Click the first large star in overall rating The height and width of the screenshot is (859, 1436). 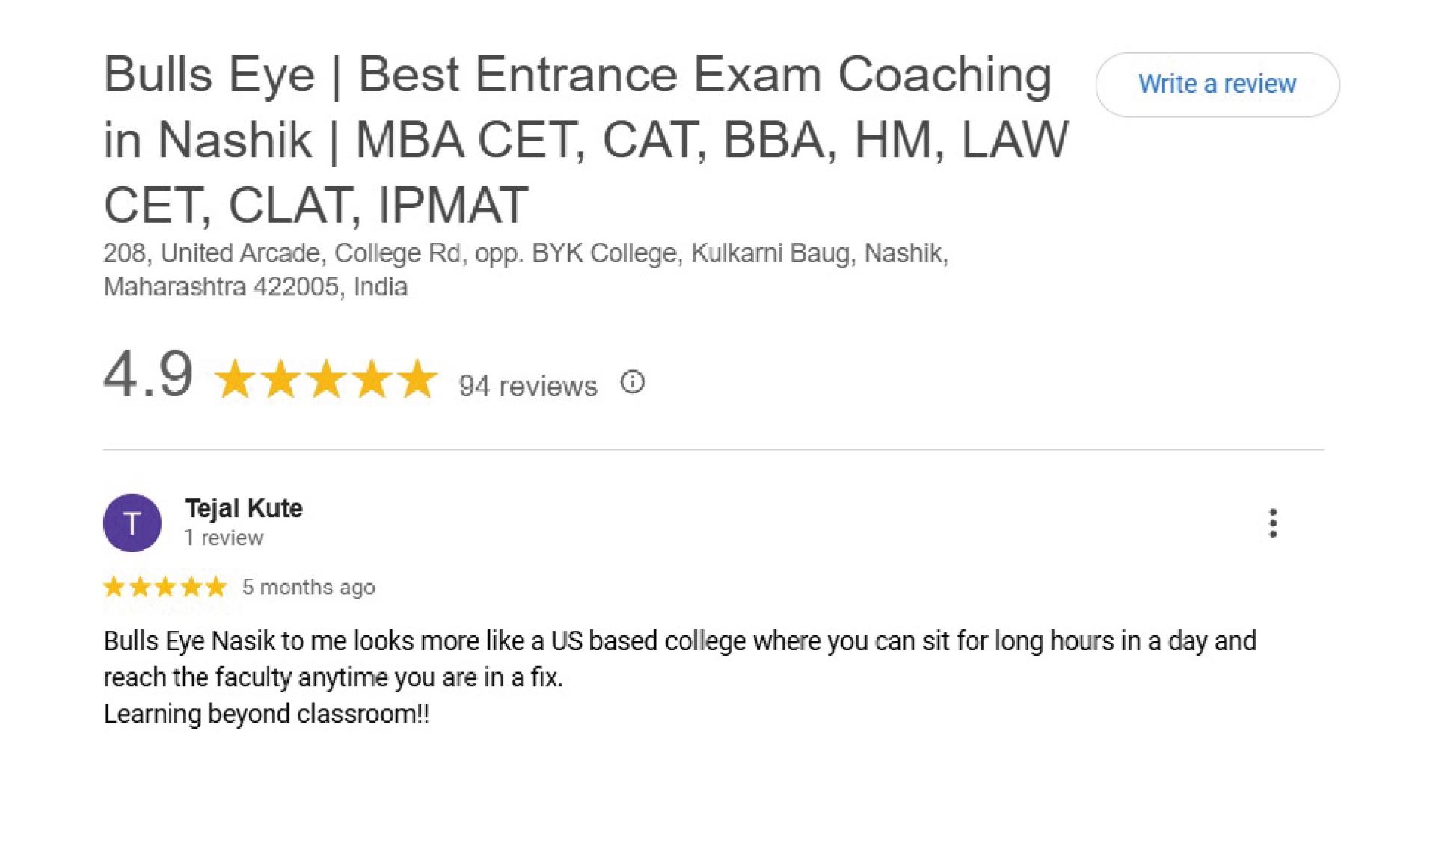pyautogui.click(x=235, y=379)
